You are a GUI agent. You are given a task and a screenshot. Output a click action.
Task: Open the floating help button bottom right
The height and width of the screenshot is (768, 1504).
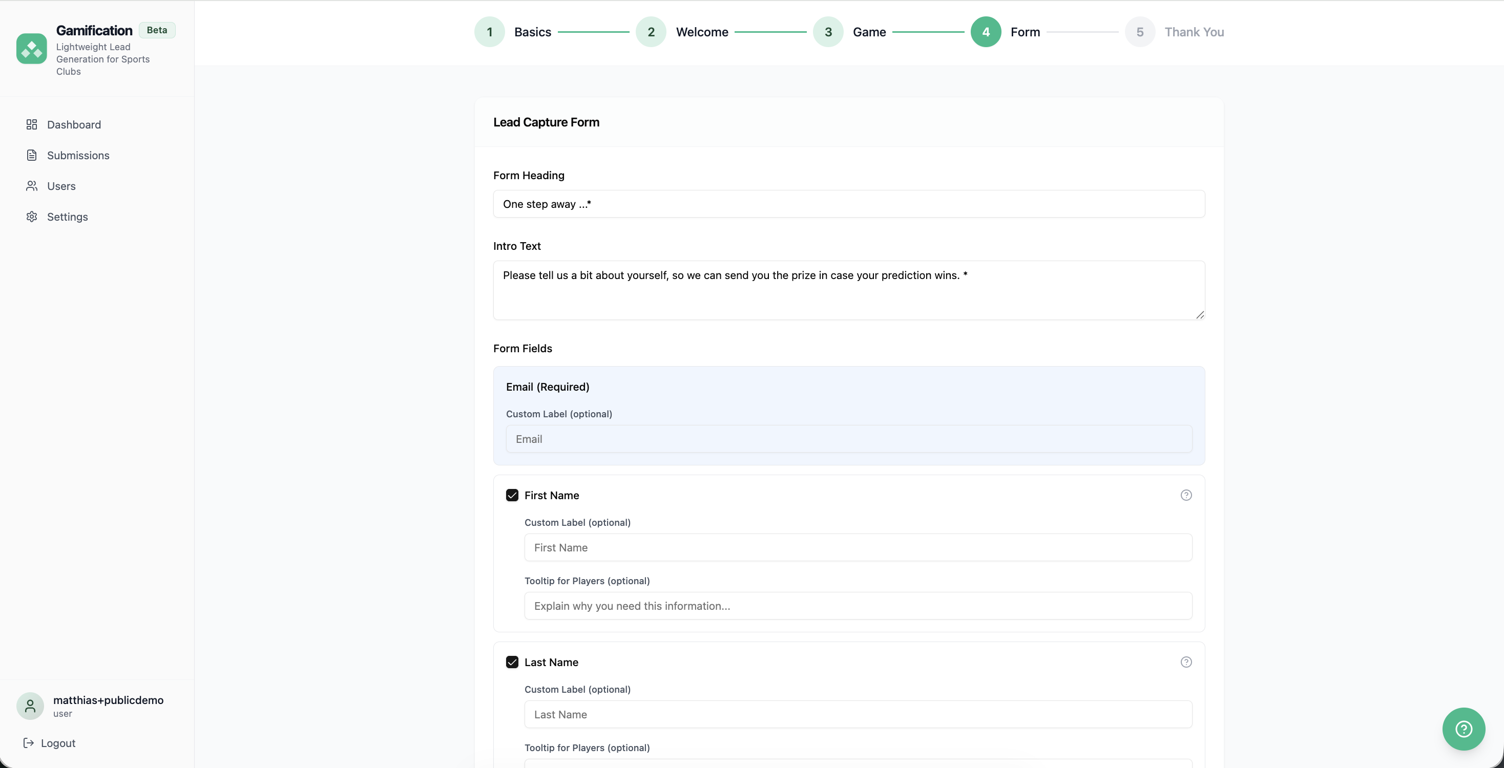1463,729
